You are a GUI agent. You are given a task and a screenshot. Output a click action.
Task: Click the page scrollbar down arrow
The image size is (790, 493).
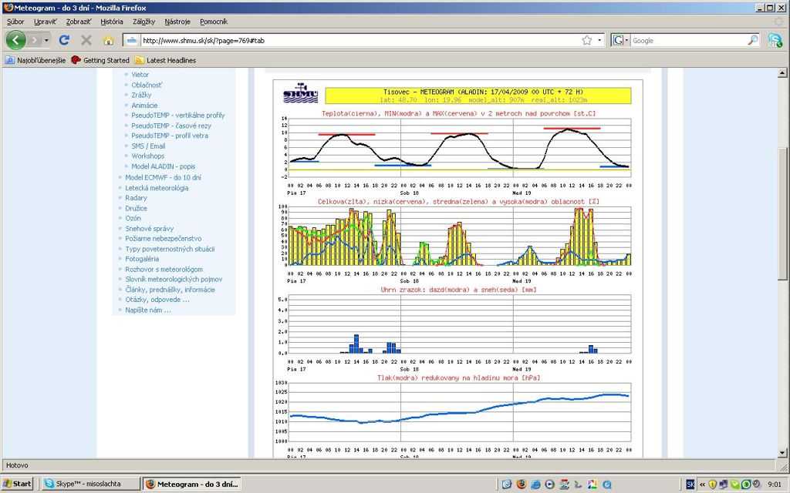tap(782, 453)
